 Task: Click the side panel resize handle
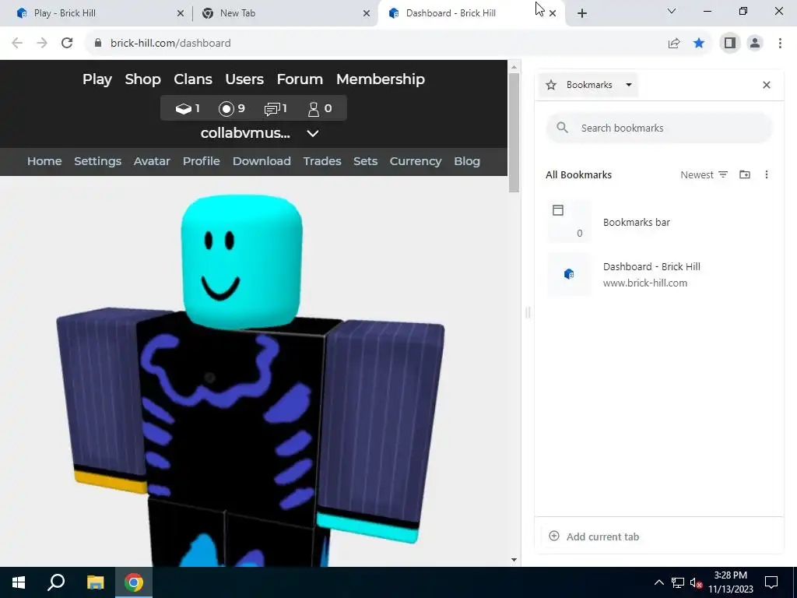[x=528, y=312]
